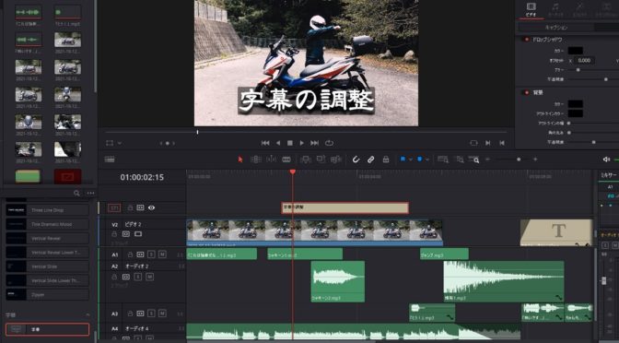619x343 pixels.
Task: Select Three Line Drop title preset
Action: coord(47,210)
